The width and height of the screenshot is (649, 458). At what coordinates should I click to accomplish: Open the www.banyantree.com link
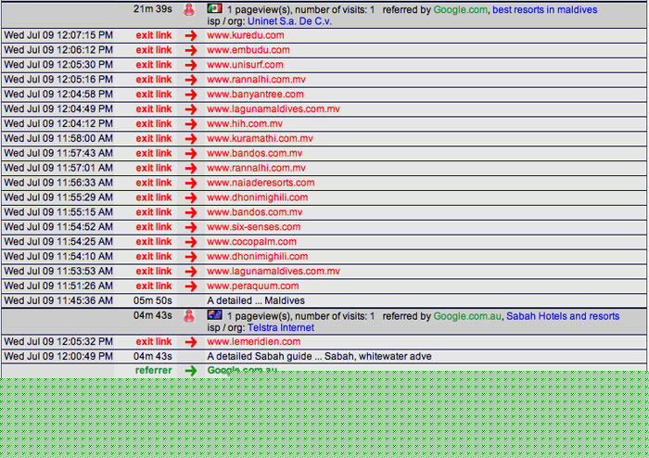tap(255, 95)
